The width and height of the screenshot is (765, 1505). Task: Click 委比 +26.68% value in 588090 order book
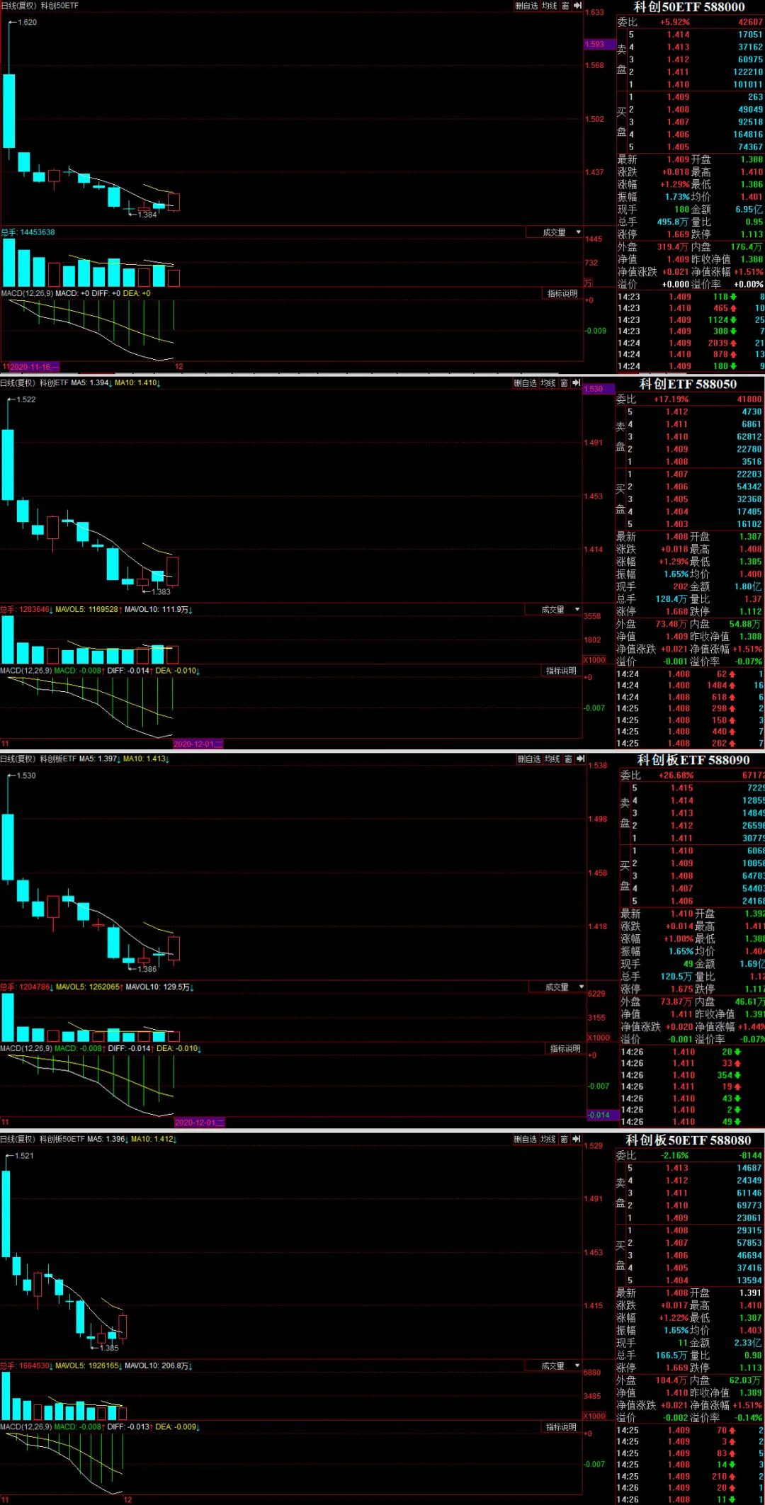tap(676, 776)
